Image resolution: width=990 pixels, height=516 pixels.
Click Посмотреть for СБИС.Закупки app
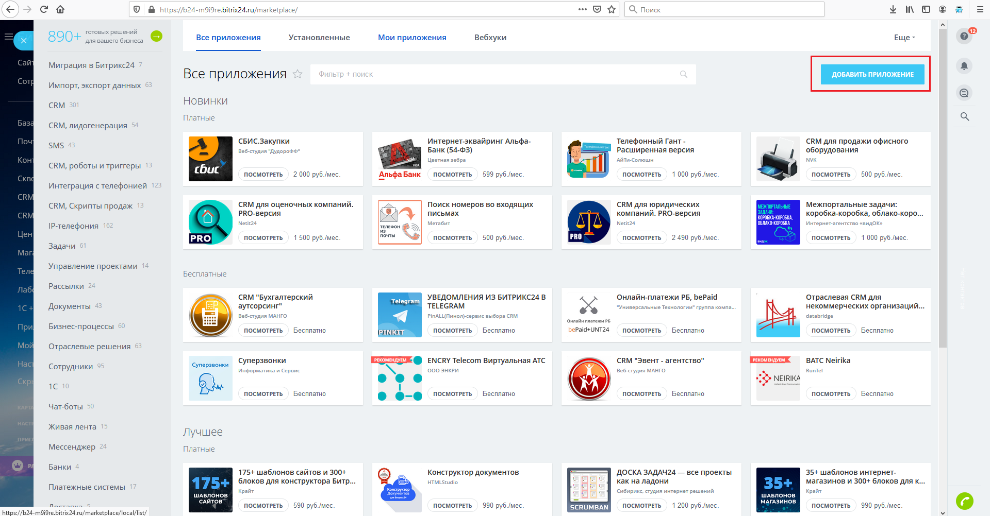[263, 175]
